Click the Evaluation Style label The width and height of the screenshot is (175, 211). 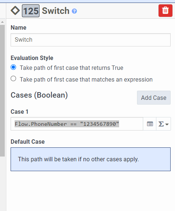[32, 58]
